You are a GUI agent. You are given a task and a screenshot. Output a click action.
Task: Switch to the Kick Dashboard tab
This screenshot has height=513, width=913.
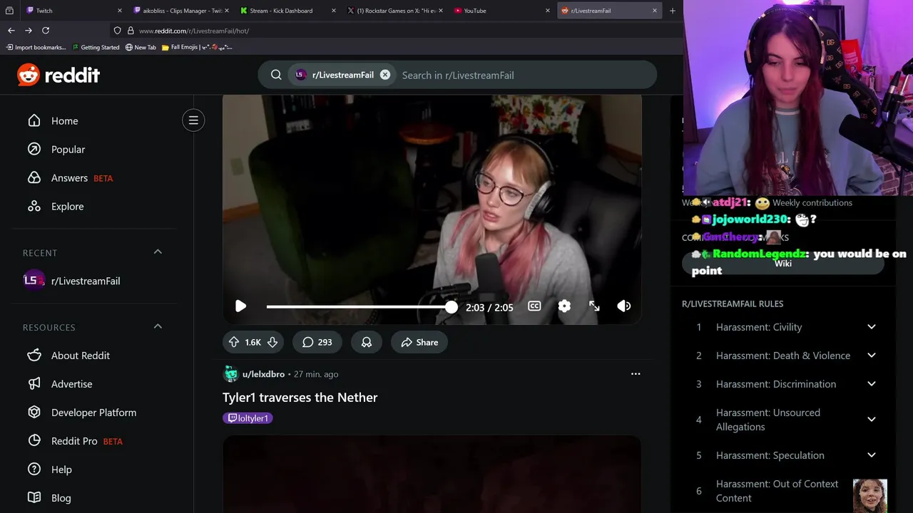tap(287, 11)
